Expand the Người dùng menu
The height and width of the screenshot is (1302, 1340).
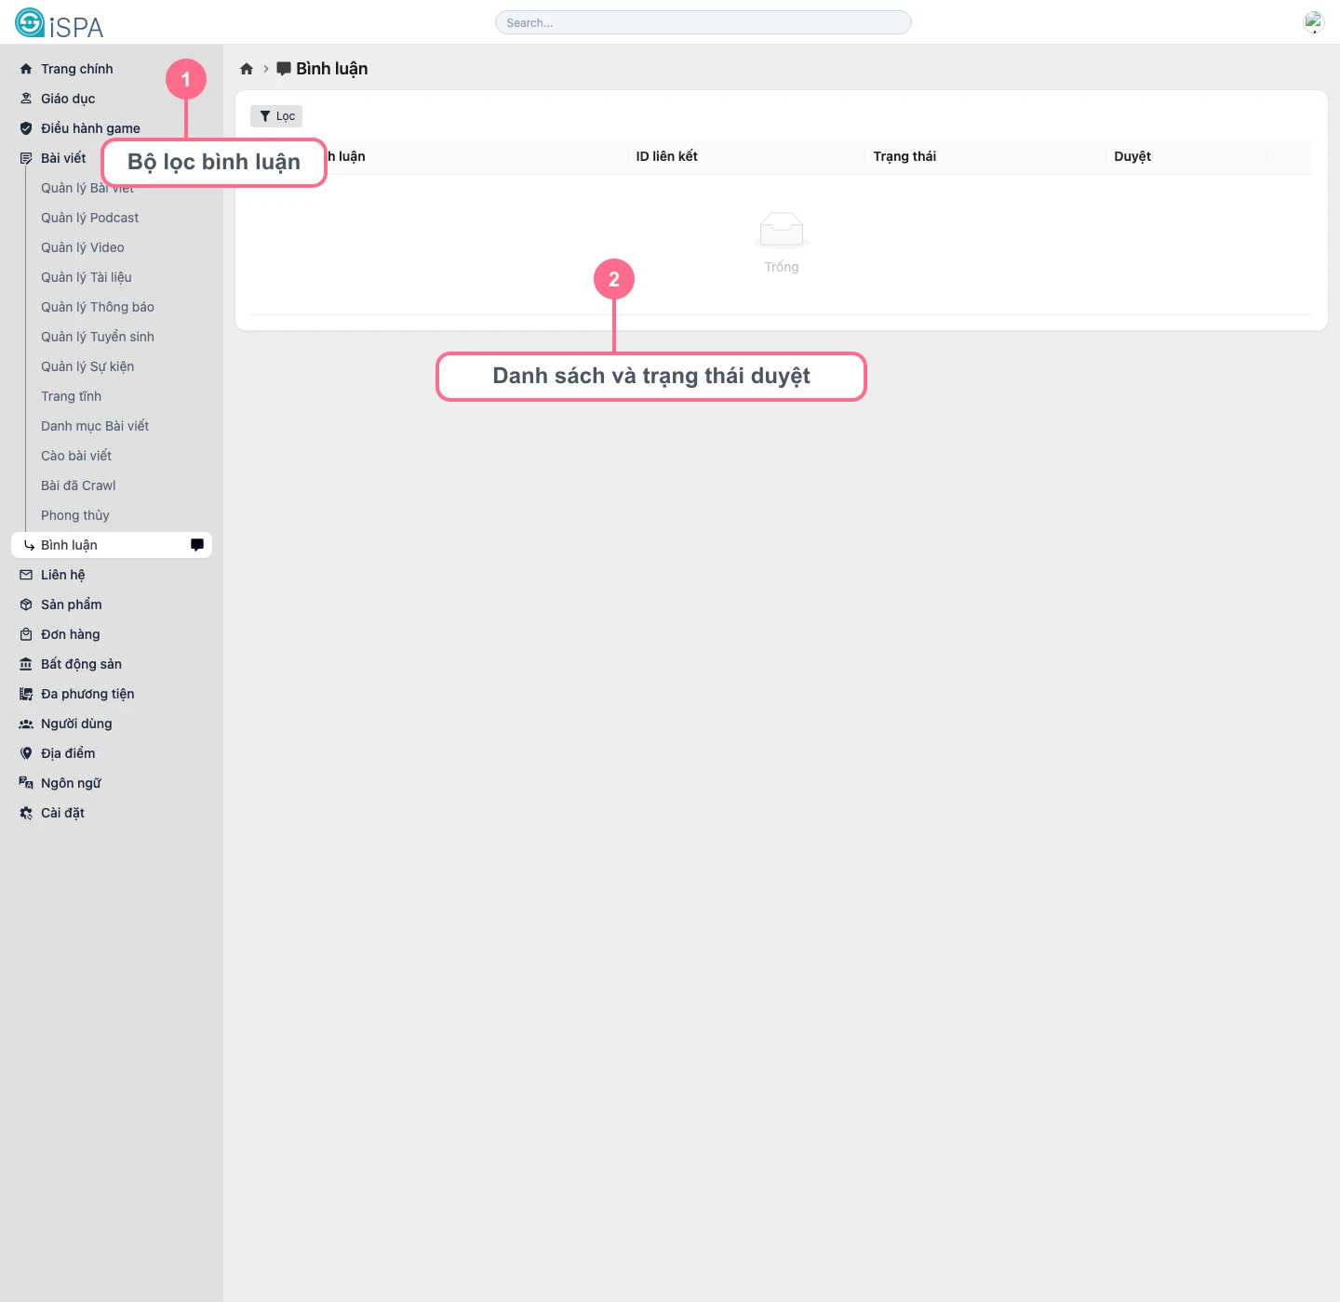[x=76, y=724]
